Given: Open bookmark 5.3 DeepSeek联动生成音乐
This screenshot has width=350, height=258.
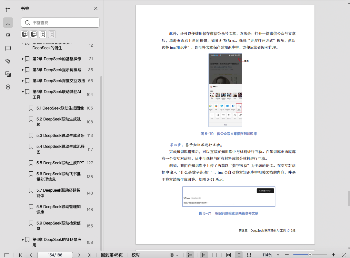Looking at the screenshot, I should (60, 136).
